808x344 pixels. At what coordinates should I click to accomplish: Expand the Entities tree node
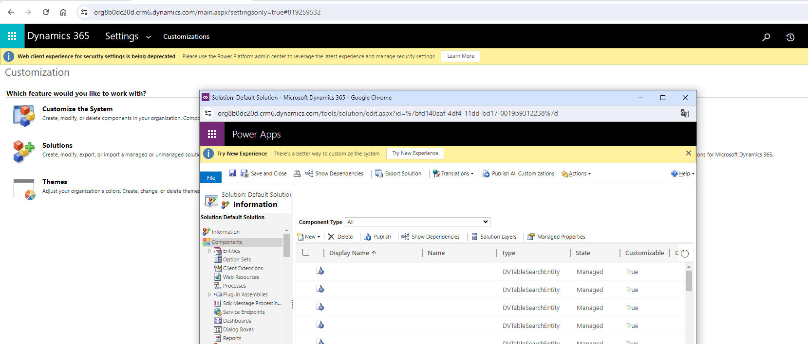point(209,251)
